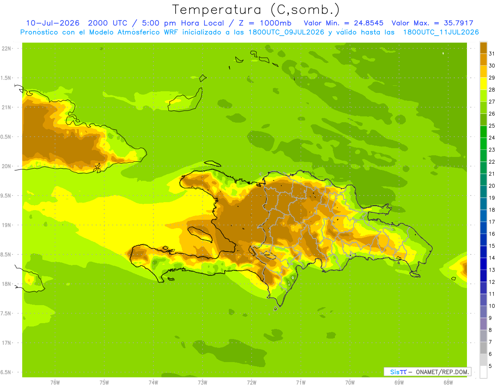Click legend swatch between 10 and 11
Image resolution: width=503 pixels, height=388 pixels.
point(483,300)
